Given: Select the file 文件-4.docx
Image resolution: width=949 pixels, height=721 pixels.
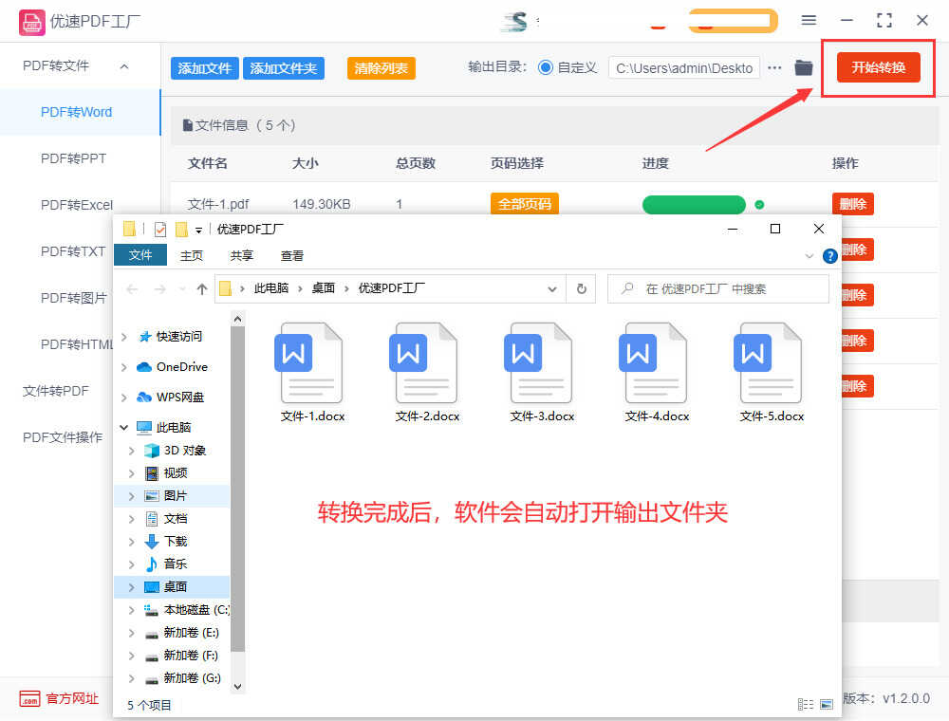Looking at the screenshot, I should pos(657,371).
